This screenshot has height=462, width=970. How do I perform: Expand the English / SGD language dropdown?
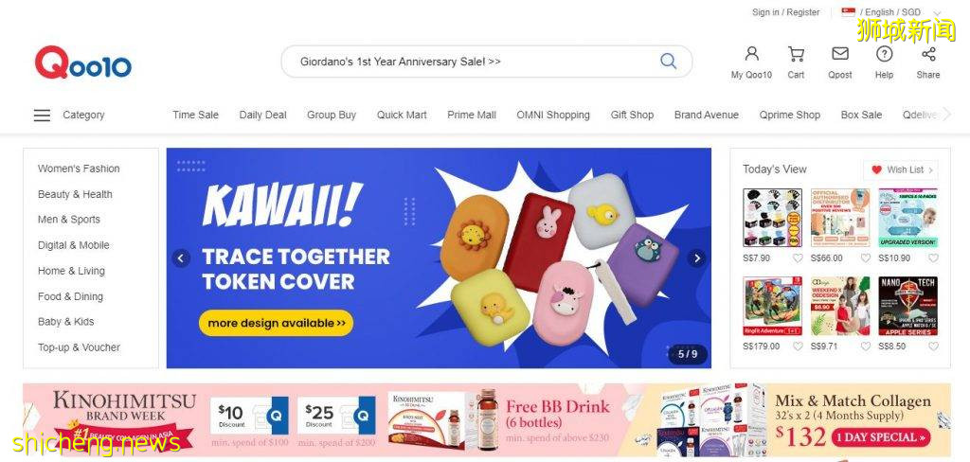pyautogui.click(x=937, y=13)
